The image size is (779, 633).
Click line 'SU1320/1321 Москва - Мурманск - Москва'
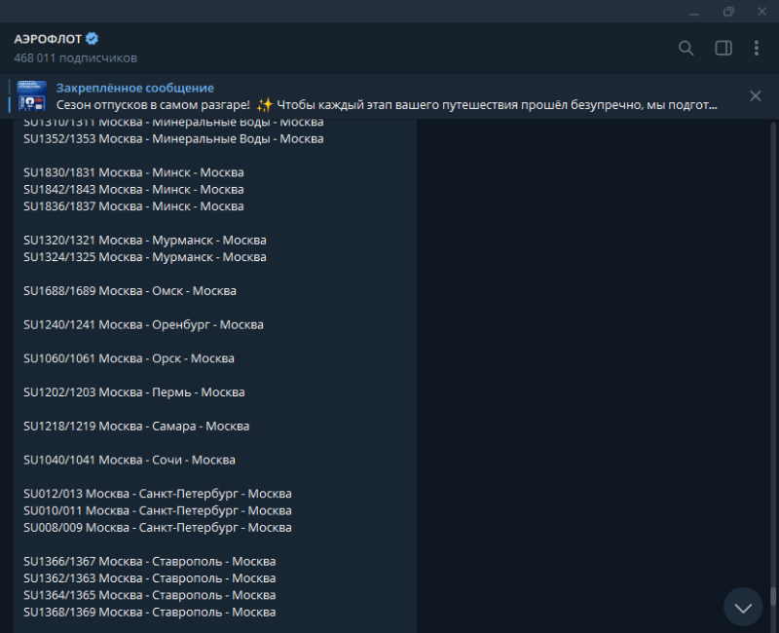click(145, 240)
